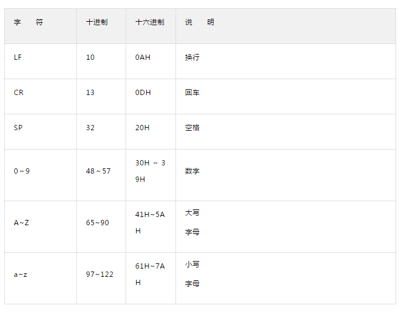This screenshot has width=402, height=312.
Task: Click the 数字 description cell
Action: click(192, 171)
